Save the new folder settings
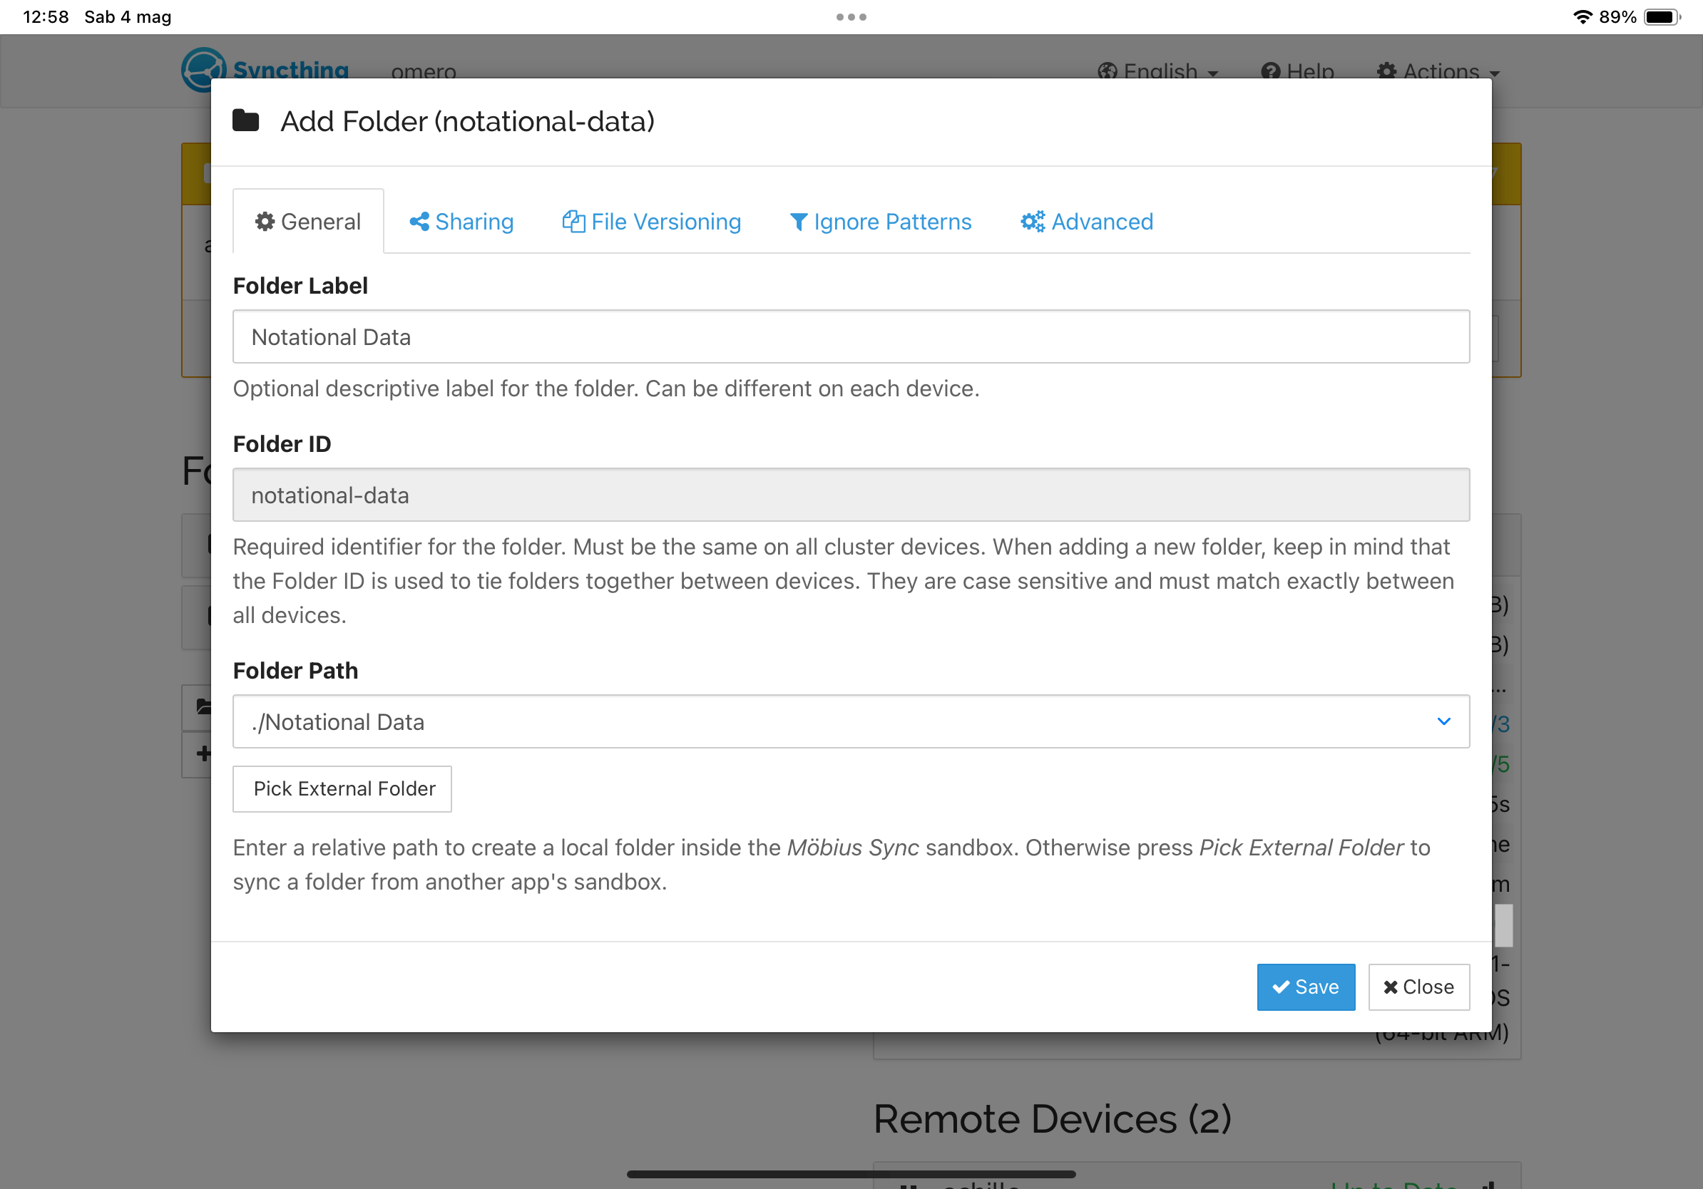This screenshot has width=1703, height=1189. tap(1306, 987)
